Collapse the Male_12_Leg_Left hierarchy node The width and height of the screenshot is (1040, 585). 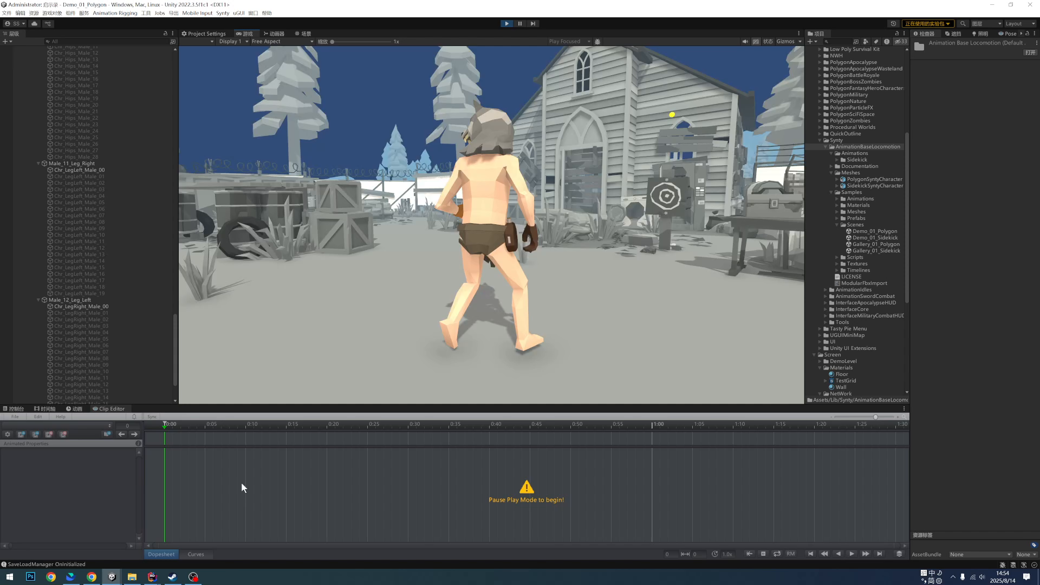click(x=38, y=300)
